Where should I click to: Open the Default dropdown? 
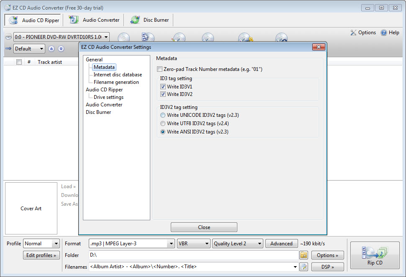(x=29, y=48)
